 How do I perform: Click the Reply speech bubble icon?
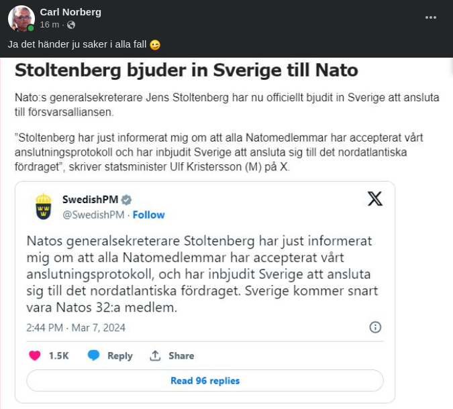pos(94,355)
